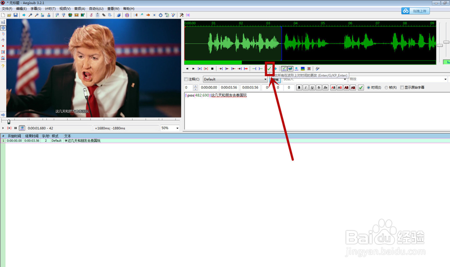The height and width of the screenshot is (267, 450).
Task: Select the vector clip visual tool
Action: (x=3, y=58)
